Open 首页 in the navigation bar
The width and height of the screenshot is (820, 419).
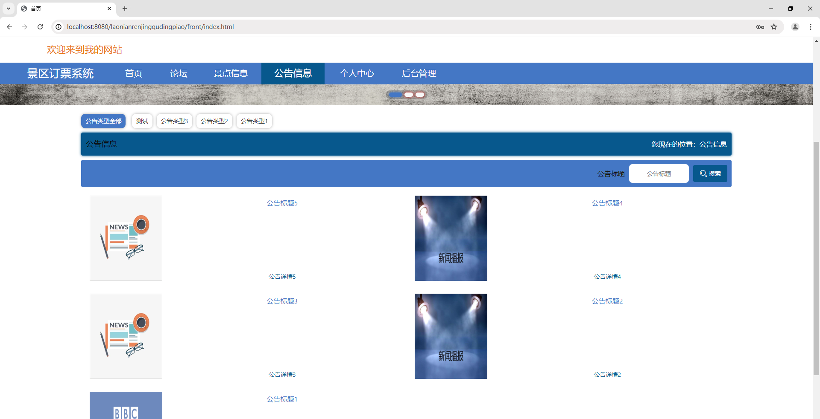(x=134, y=73)
